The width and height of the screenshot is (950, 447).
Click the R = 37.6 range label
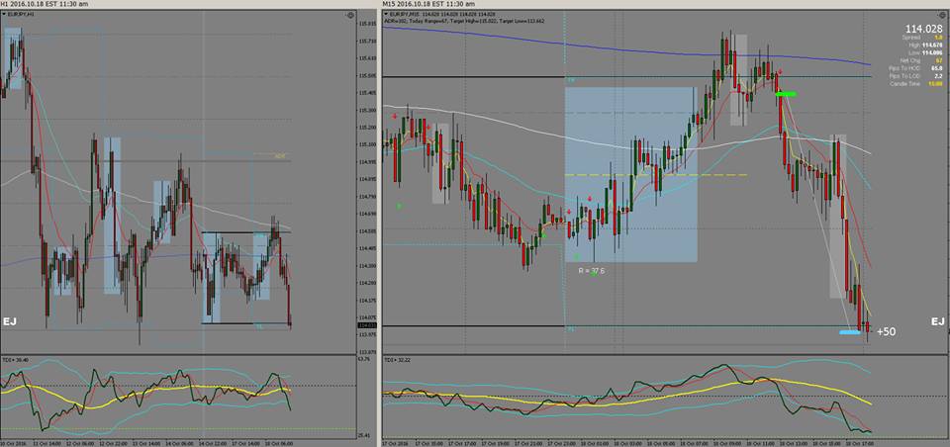(x=592, y=271)
